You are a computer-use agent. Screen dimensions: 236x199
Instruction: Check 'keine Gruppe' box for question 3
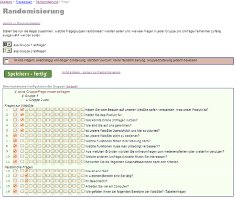click(x=15, y=120)
